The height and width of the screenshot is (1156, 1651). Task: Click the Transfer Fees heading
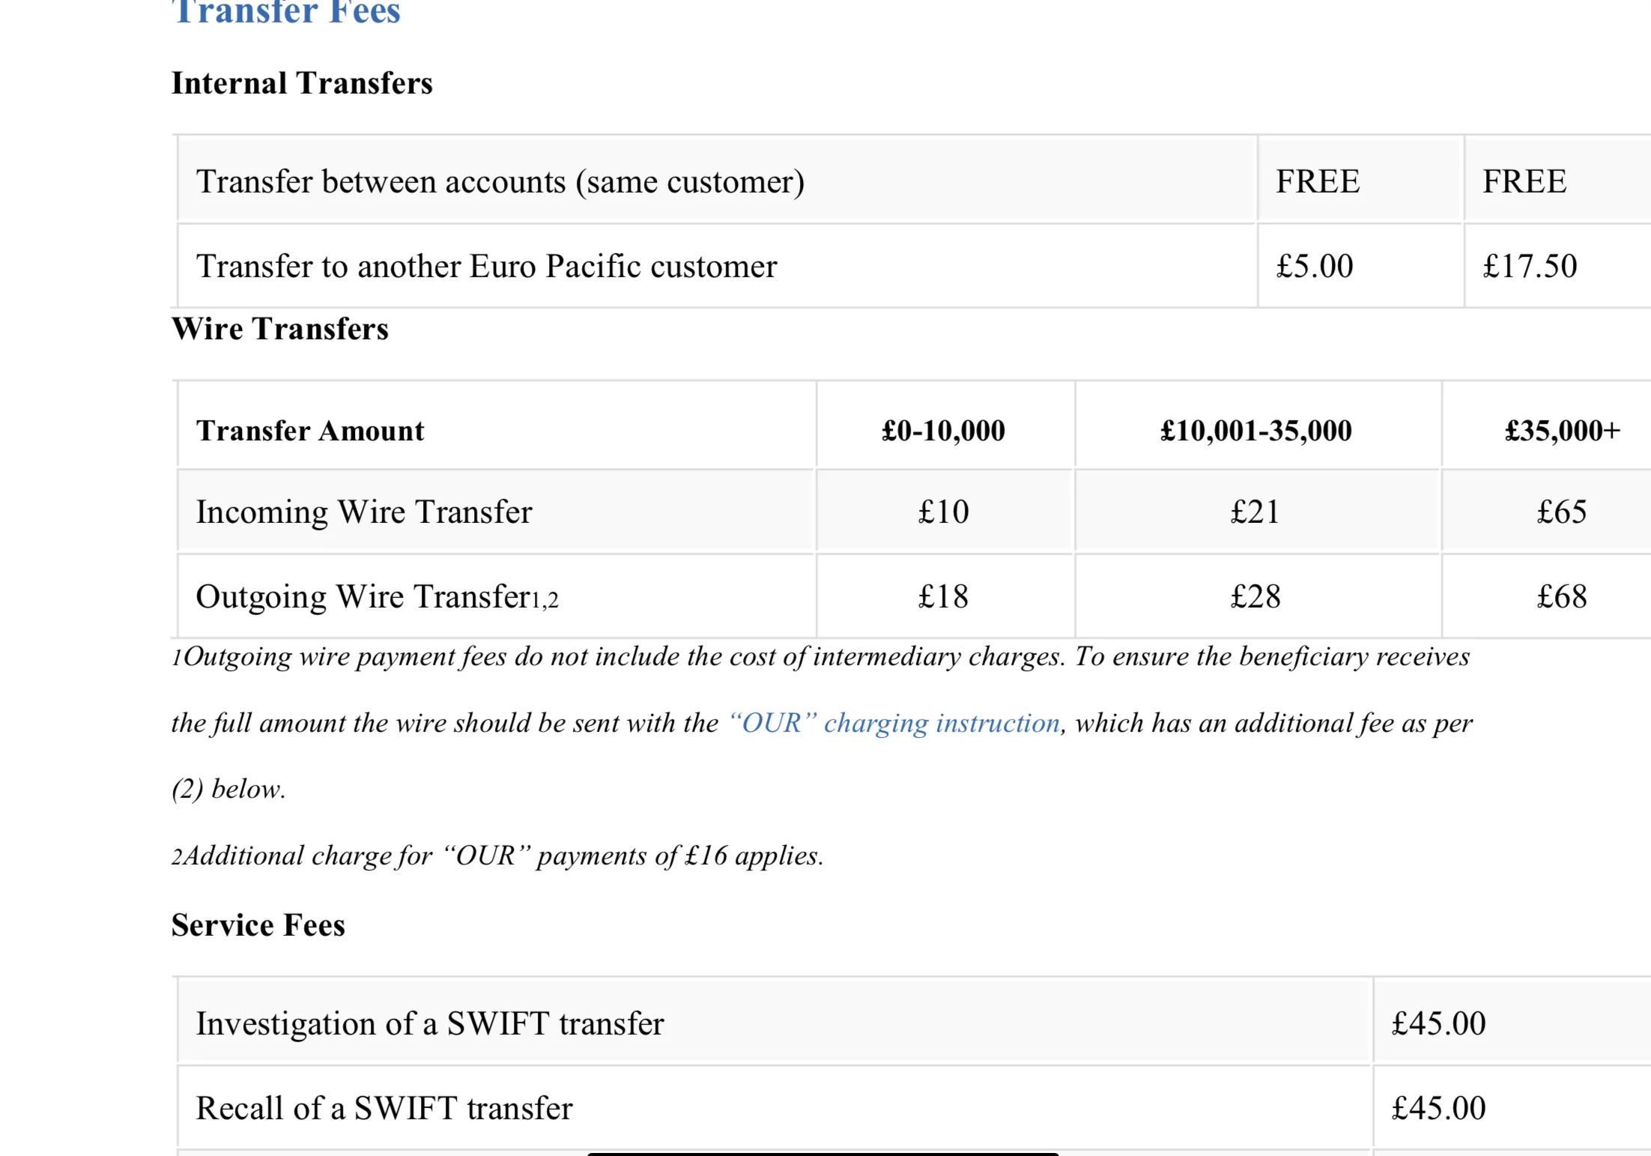tap(286, 13)
